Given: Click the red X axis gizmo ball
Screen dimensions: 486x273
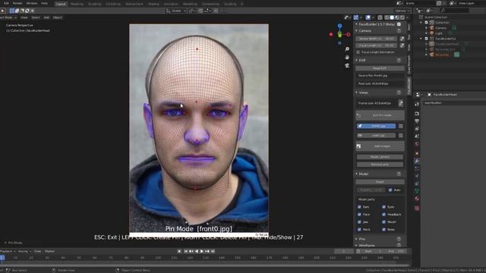Looking at the screenshot, I should [331, 34].
